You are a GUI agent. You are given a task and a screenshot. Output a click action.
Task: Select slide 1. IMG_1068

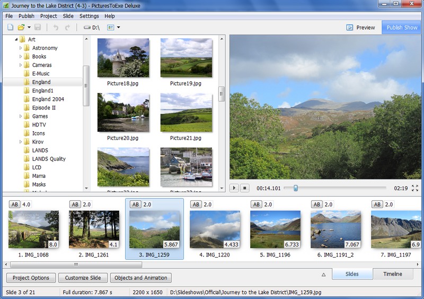[33, 229]
